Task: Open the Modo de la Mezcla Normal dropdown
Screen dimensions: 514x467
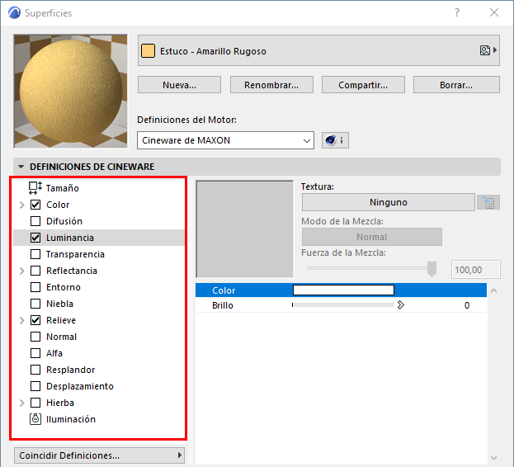Action: (x=372, y=237)
